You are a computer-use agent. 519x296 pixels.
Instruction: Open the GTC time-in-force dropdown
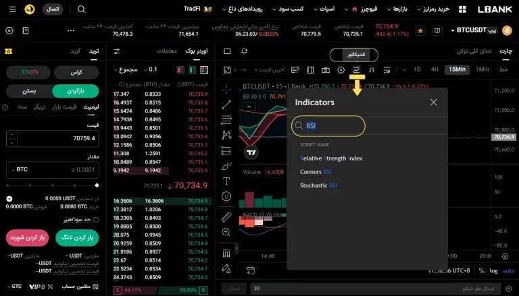[14, 287]
